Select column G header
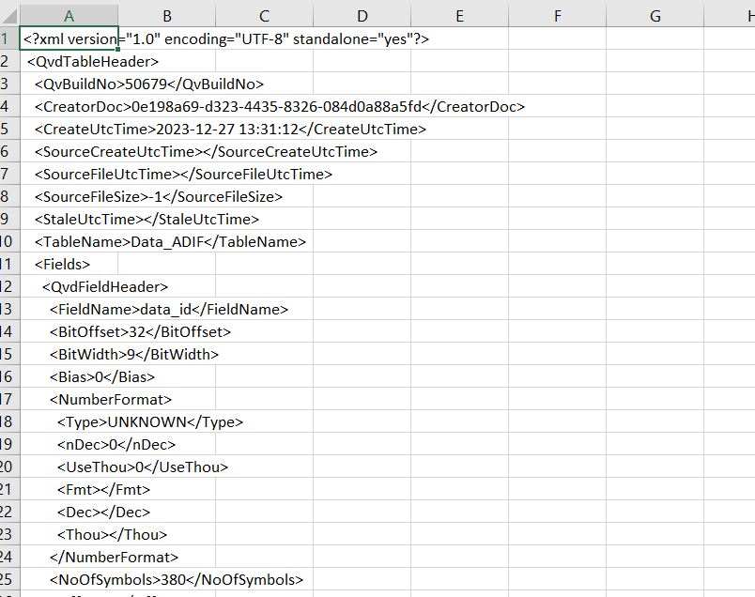 [x=655, y=15]
